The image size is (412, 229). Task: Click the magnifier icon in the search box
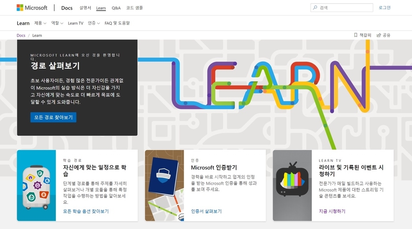(315, 8)
